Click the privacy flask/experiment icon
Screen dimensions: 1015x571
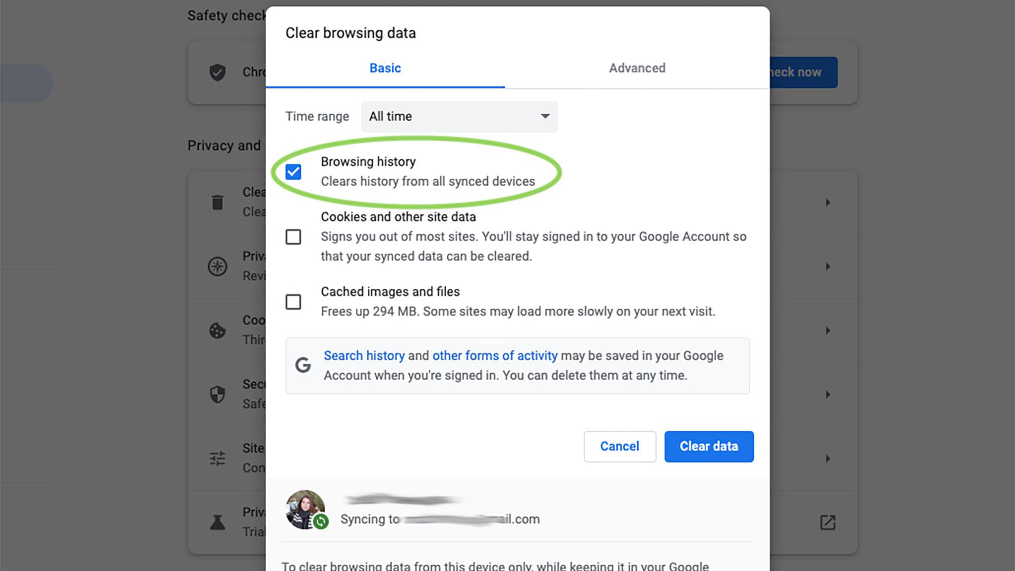(217, 522)
